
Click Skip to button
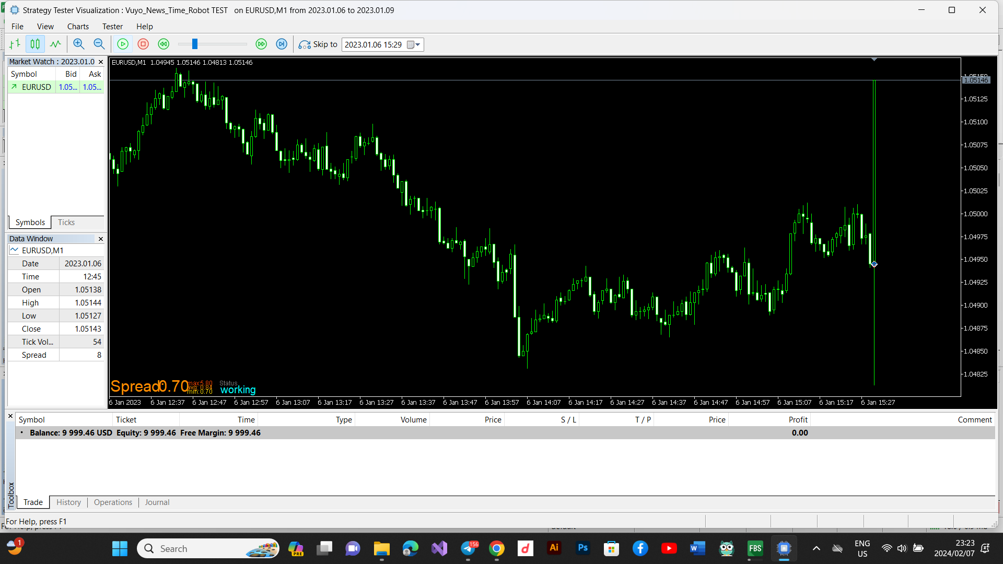318,44
